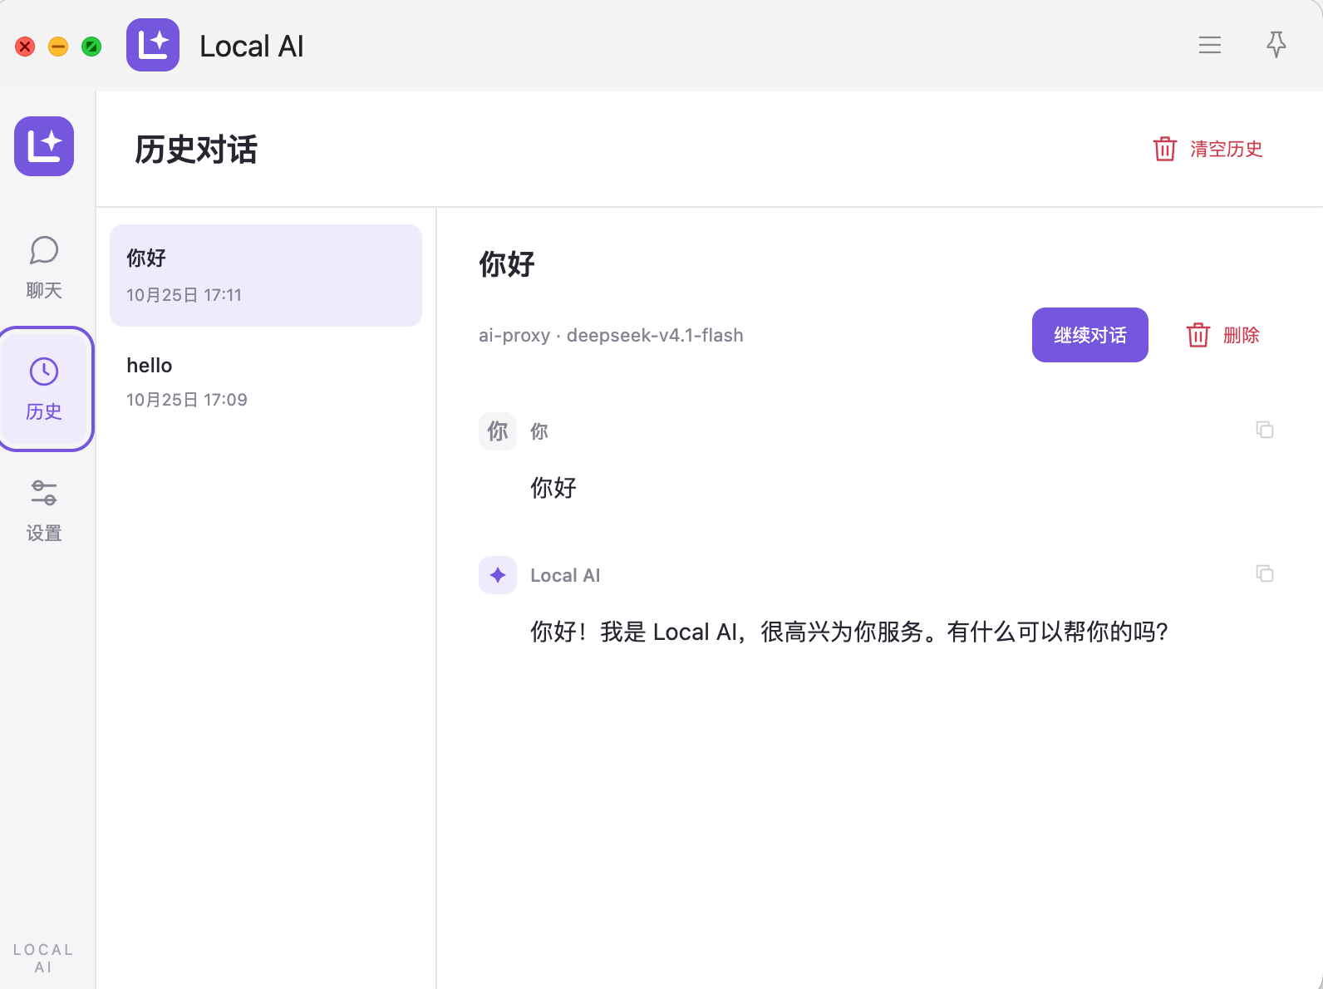Image resolution: width=1323 pixels, height=989 pixels.
Task: Switch to the 聊天 chat tab
Action: point(44,268)
